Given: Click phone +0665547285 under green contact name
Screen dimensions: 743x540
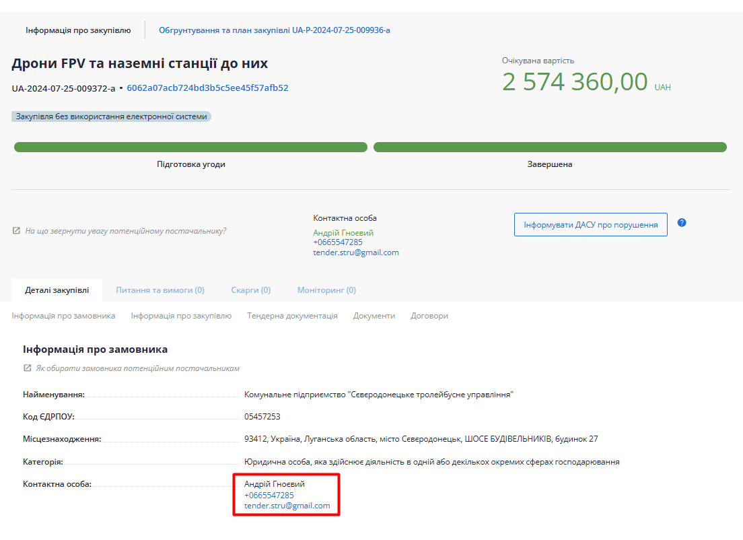Looking at the screenshot, I should [x=337, y=242].
